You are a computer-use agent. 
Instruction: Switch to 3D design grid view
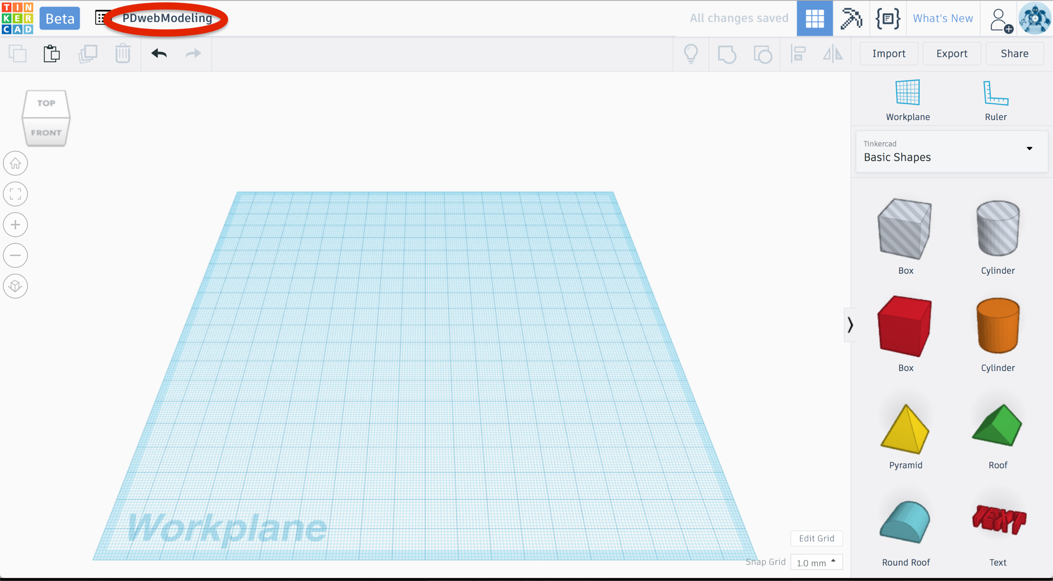(814, 19)
